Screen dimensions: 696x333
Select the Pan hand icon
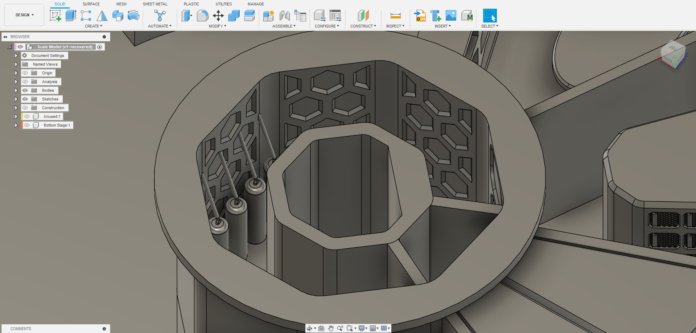click(x=331, y=328)
